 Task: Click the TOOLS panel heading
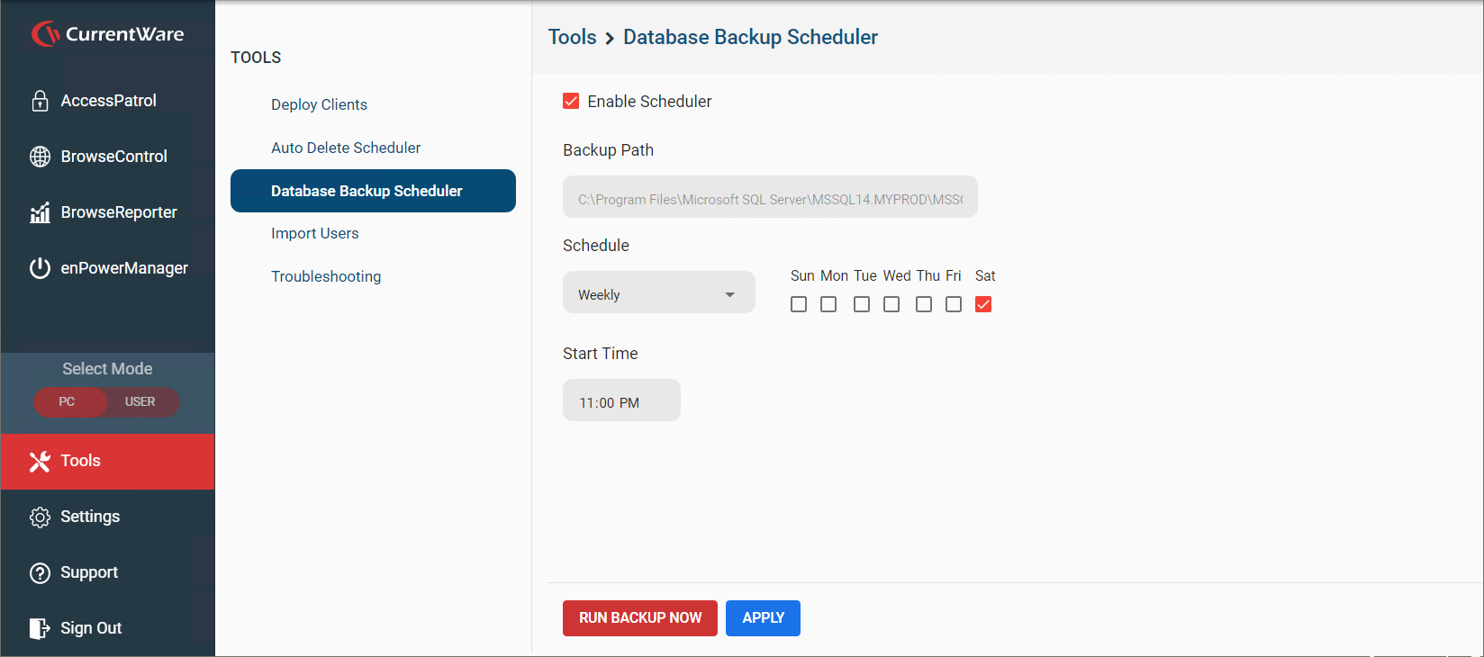256,58
